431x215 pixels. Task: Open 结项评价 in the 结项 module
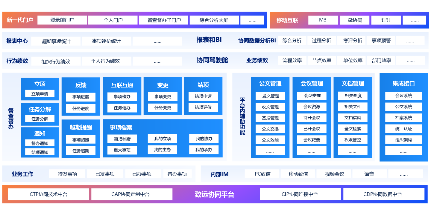point(203,108)
